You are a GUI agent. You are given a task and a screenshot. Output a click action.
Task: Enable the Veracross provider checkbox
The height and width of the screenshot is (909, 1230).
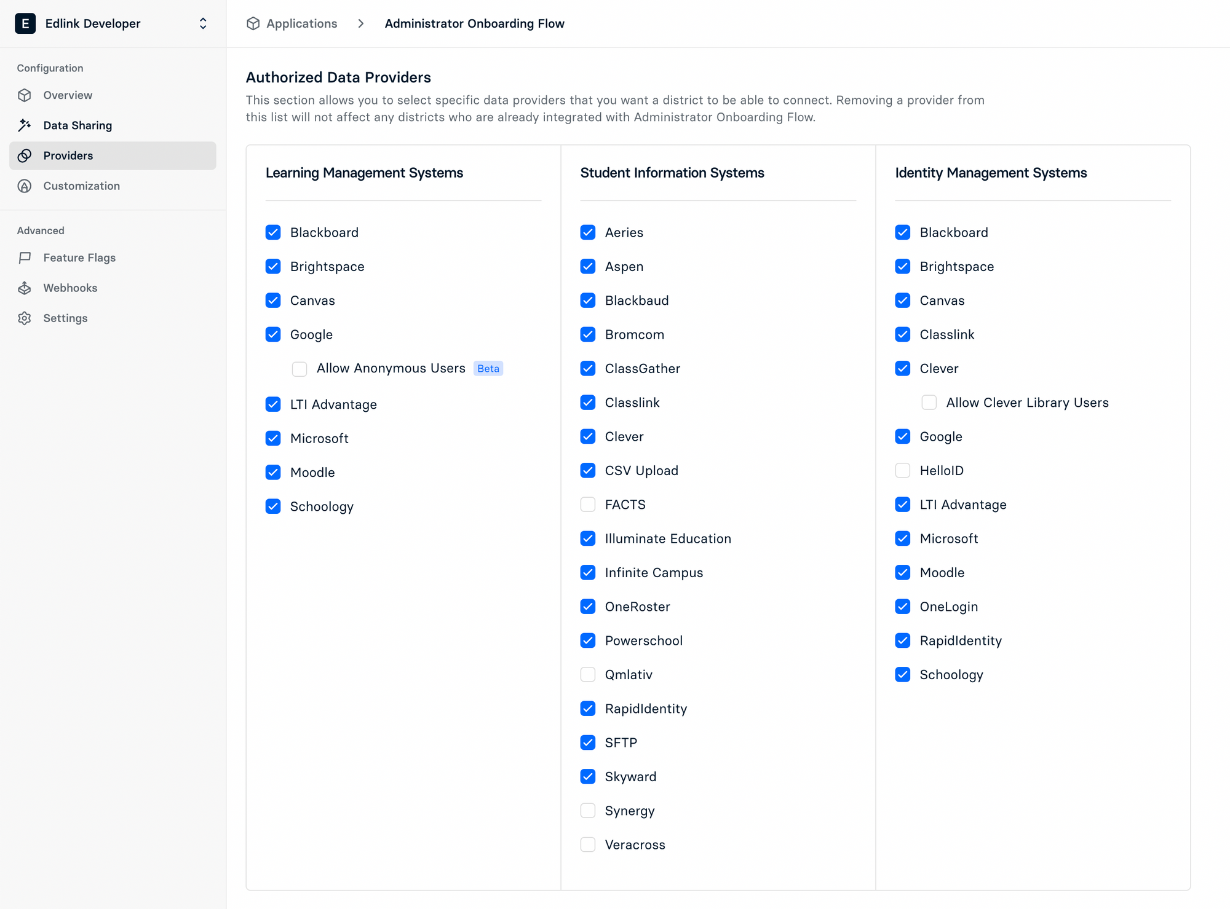[x=588, y=844]
